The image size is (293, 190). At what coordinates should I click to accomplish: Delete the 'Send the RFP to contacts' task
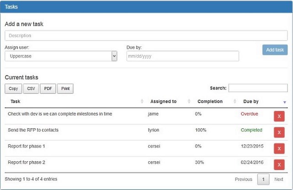279,132
